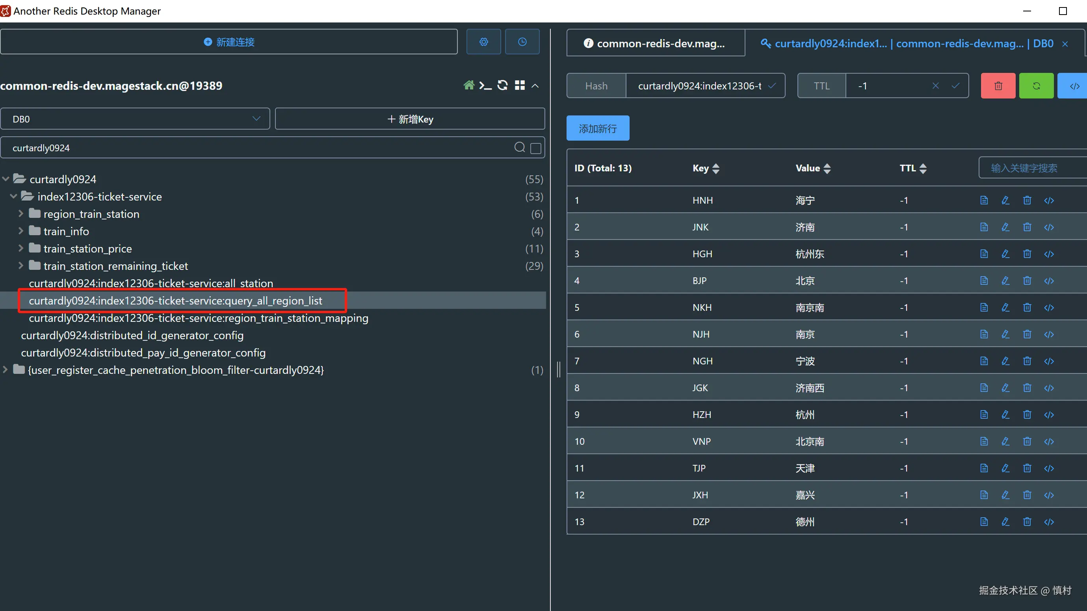View the BJP row detail document icon
The width and height of the screenshot is (1087, 611).
[984, 280]
